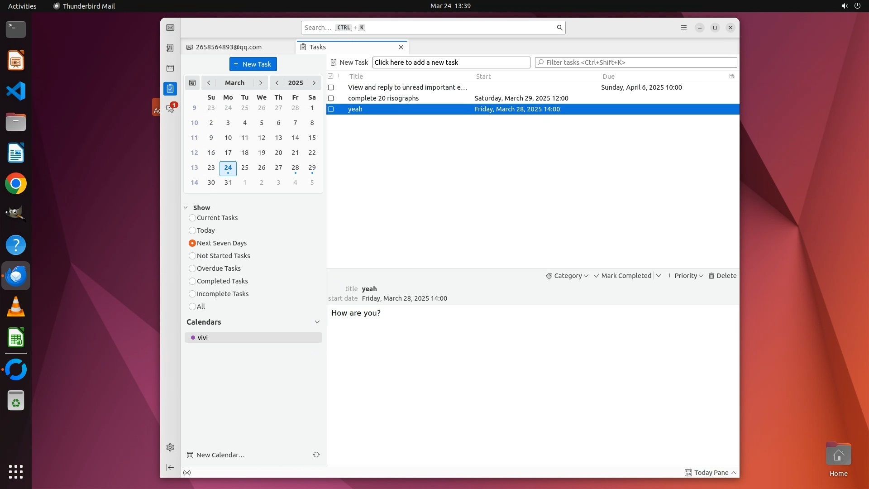Open the Chat space icon
Image resolution: width=869 pixels, height=489 pixels.
click(x=170, y=109)
